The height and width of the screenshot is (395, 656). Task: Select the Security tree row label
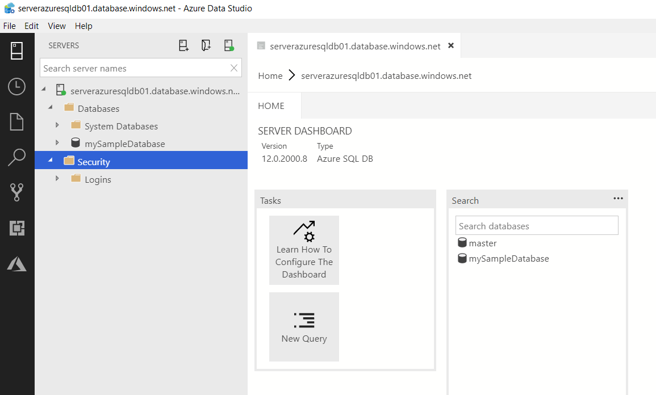click(x=94, y=162)
